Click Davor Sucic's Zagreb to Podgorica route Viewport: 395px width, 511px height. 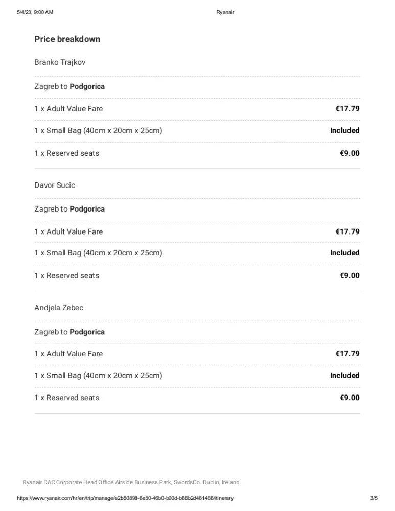coord(69,209)
